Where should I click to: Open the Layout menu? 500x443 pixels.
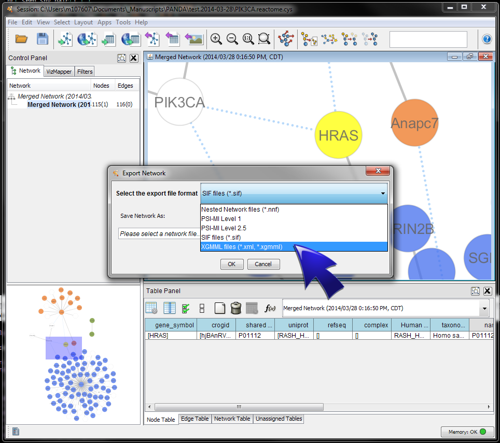(x=83, y=22)
